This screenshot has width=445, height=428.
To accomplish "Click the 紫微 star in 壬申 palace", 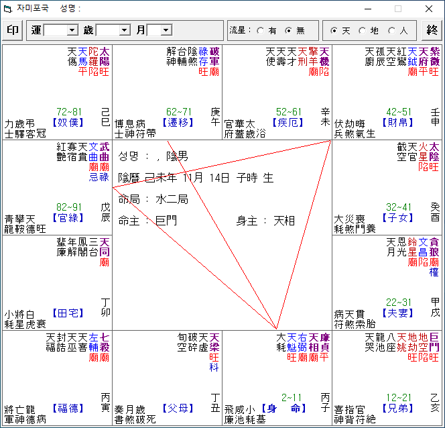I will 434,56.
